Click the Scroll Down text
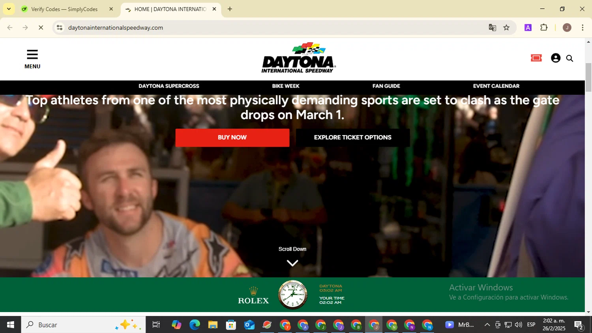 [292, 249]
